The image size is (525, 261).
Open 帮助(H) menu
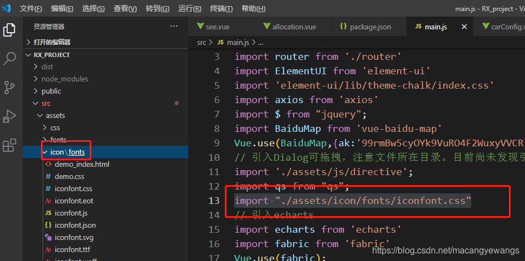coord(254,9)
